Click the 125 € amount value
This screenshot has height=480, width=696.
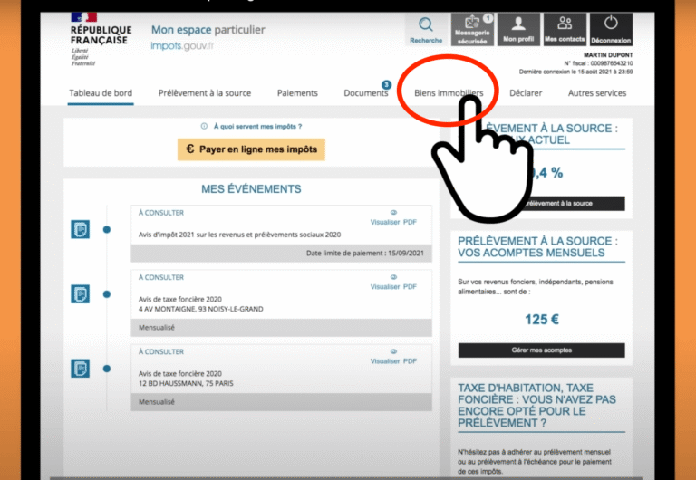[x=542, y=320]
